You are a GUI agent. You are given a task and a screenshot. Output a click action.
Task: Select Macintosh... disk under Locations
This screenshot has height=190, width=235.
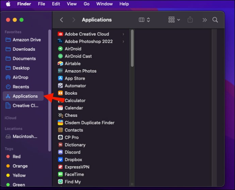click(23, 137)
